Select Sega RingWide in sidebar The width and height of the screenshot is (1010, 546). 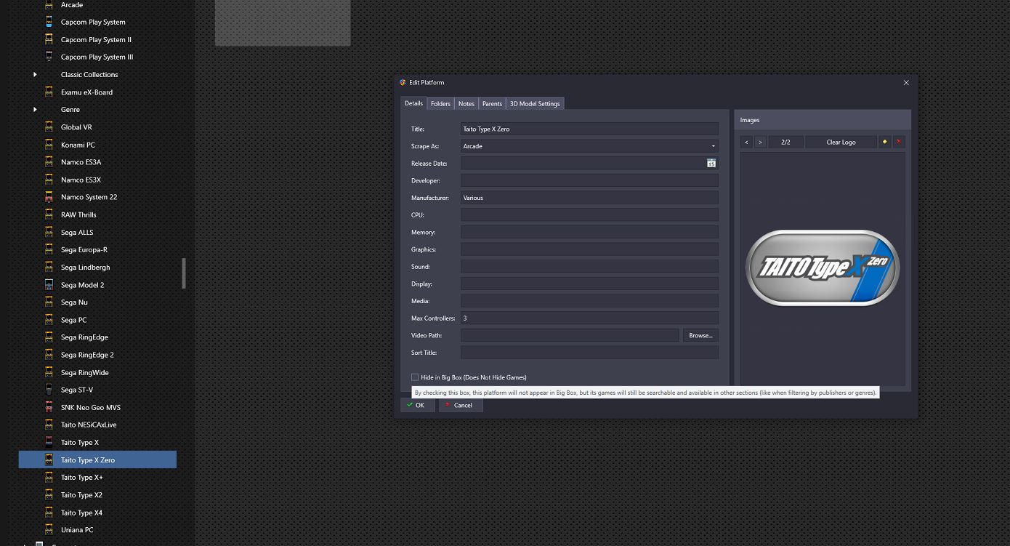84,372
